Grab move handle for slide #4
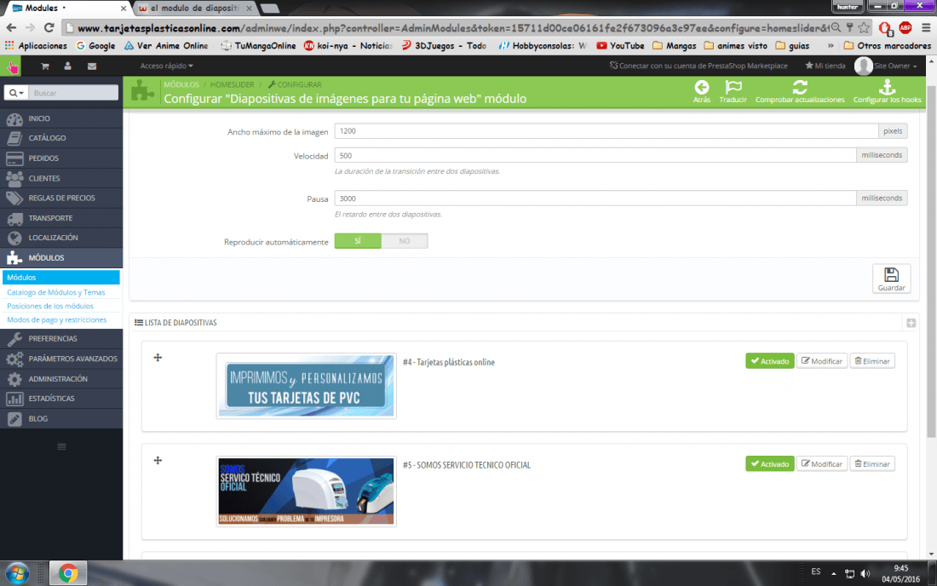The height and width of the screenshot is (586, 937). [158, 357]
